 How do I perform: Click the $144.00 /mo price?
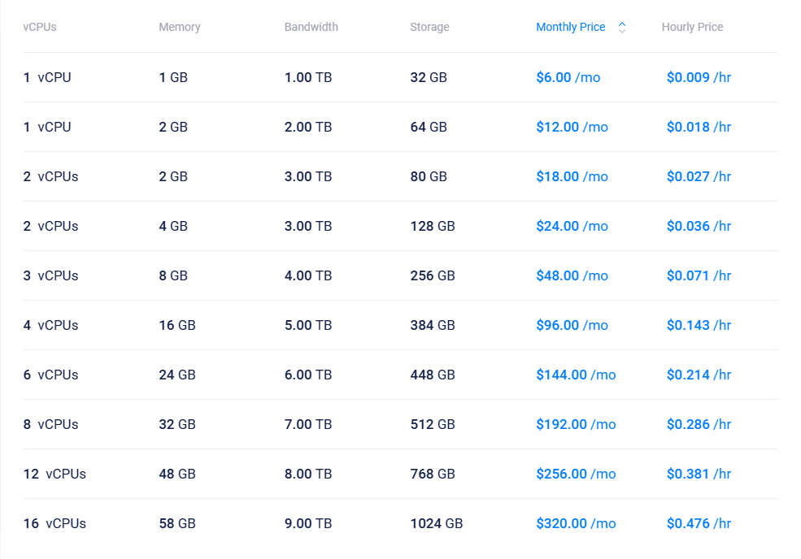click(576, 375)
